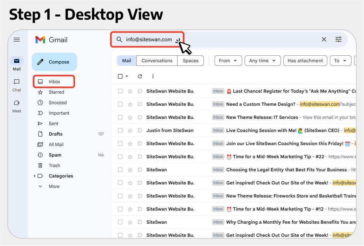This screenshot has width=364, height=246.
Task: Open Meet in the side rail
Action: pos(17,106)
